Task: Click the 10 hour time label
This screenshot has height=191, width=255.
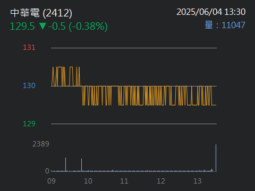Action: click(88, 181)
